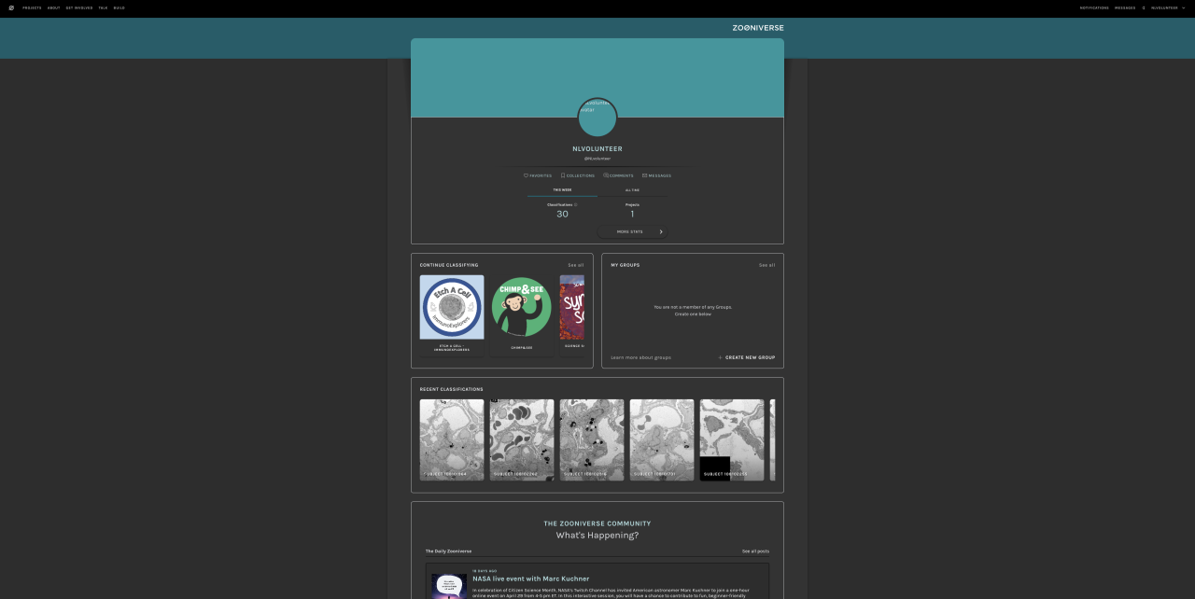Screen dimensions: 1195x599
Task: Open the Build menu item
Action: pos(119,7)
